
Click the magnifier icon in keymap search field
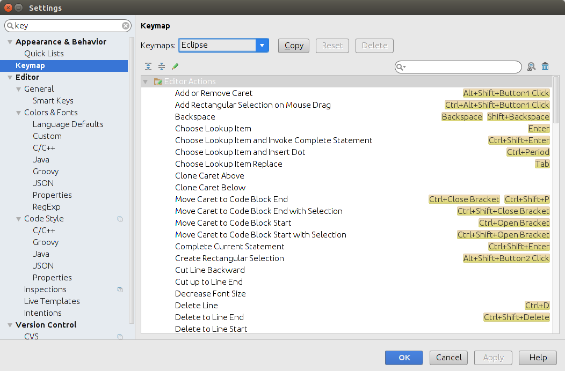coord(401,67)
